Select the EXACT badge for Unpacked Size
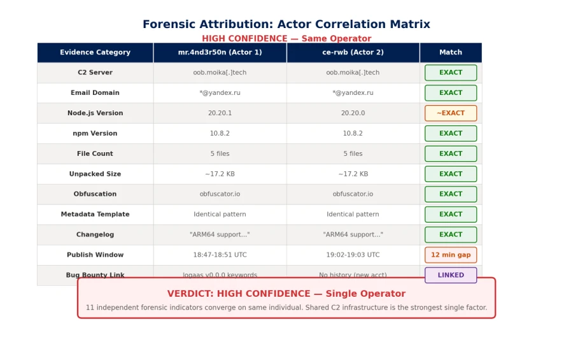This screenshot has width=573, height=363. click(451, 174)
